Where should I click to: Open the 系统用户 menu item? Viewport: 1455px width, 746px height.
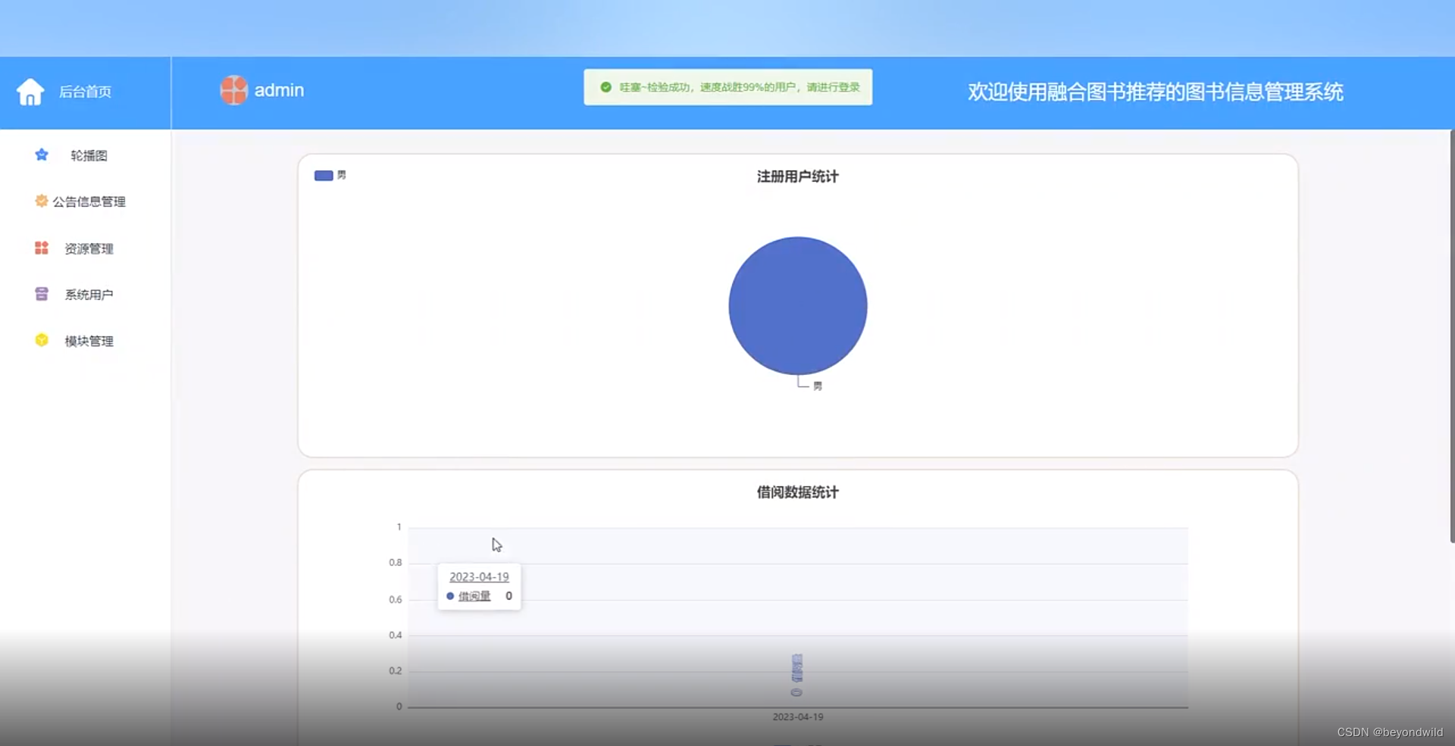(89, 294)
